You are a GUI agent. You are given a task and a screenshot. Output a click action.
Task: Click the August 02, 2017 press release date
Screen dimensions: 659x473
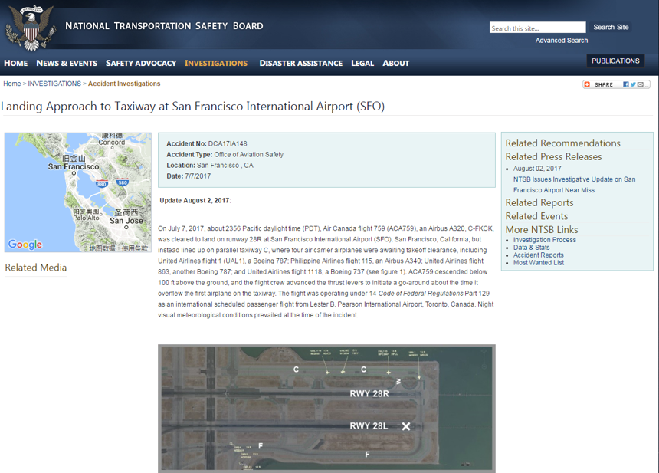point(537,169)
